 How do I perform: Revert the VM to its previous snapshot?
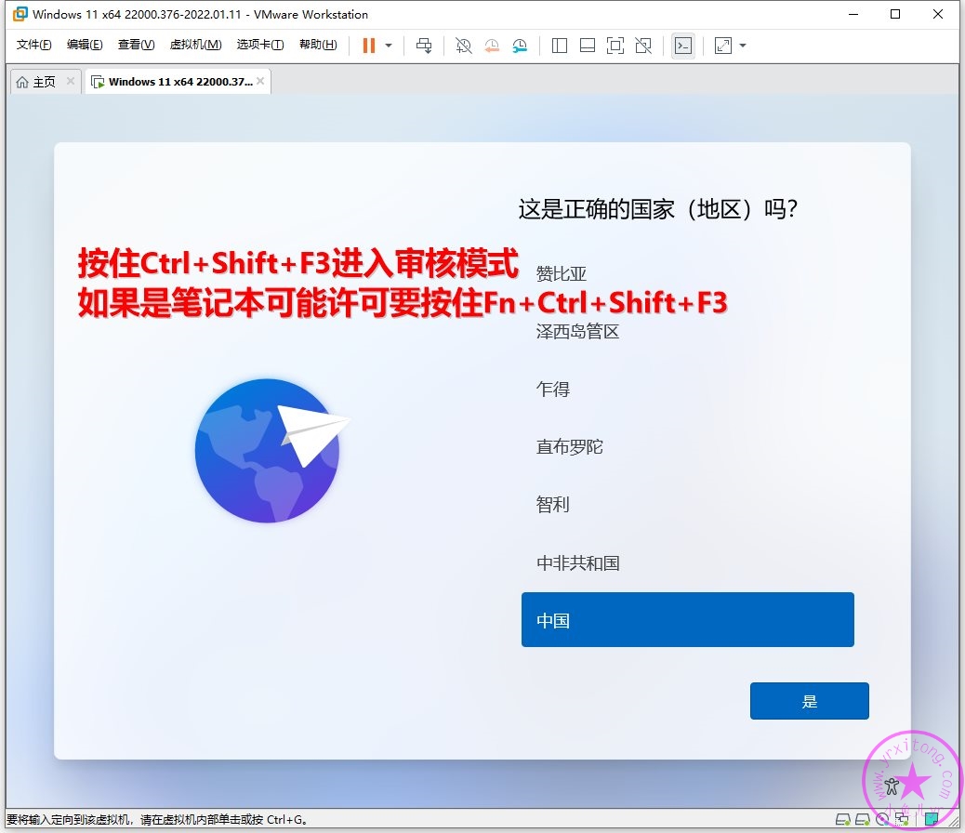(x=492, y=46)
